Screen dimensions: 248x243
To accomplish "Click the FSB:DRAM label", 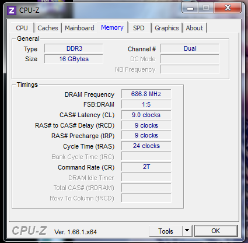I will coord(99,104).
